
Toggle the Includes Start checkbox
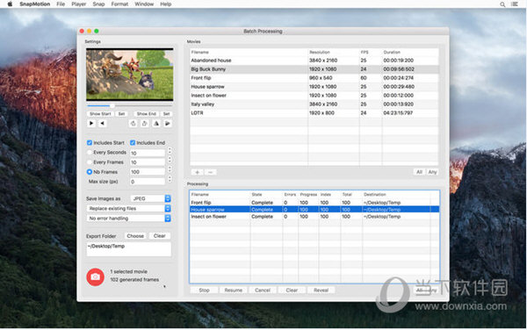coord(90,143)
